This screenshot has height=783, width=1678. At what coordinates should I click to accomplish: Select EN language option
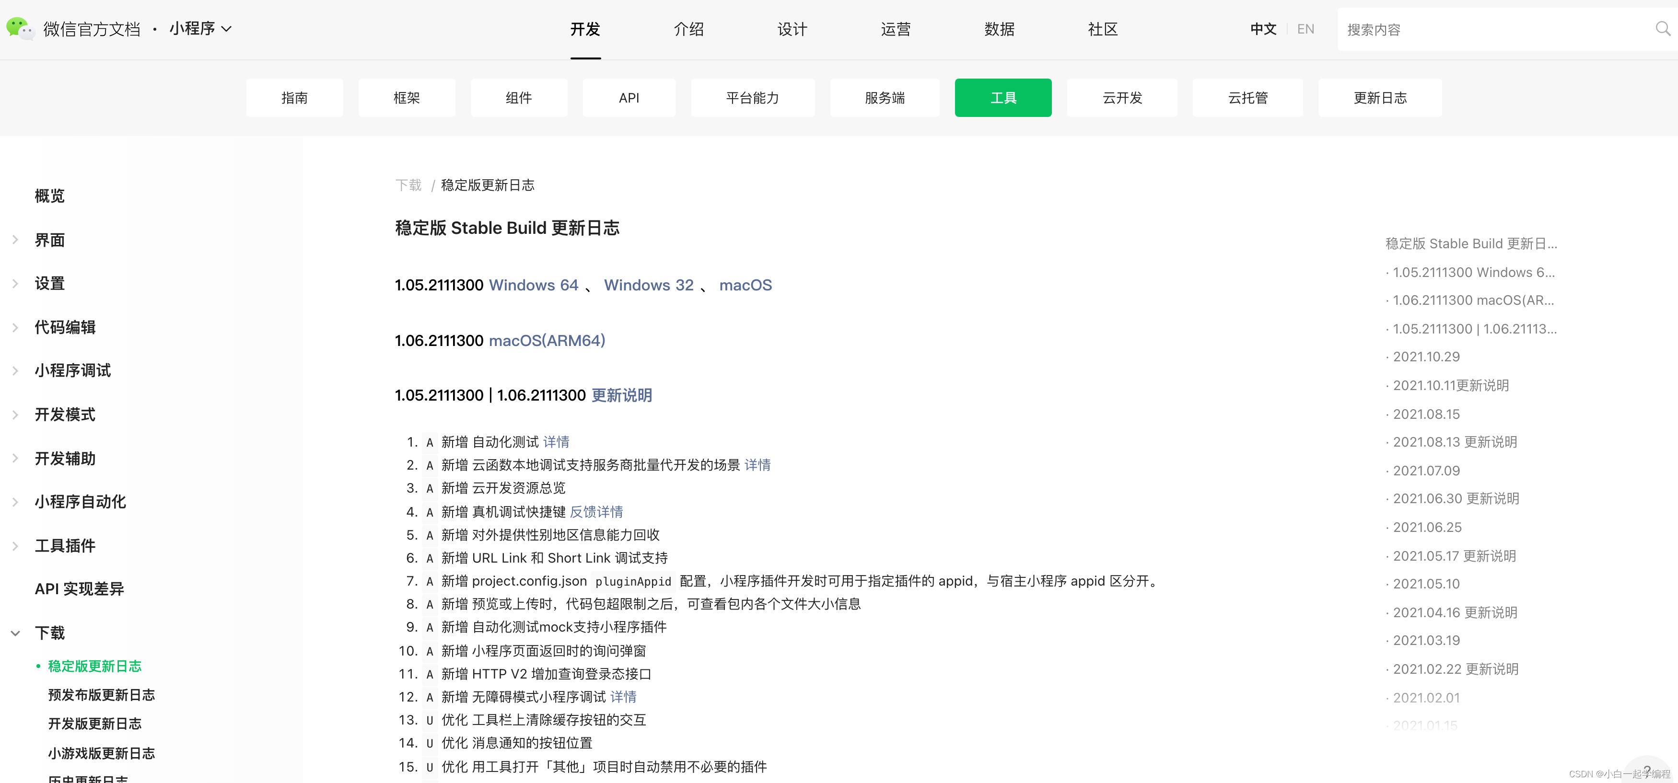tap(1305, 29)
